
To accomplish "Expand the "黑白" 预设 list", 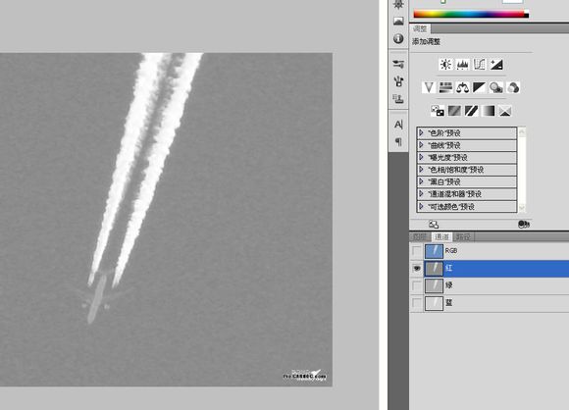I will (421, 181).
